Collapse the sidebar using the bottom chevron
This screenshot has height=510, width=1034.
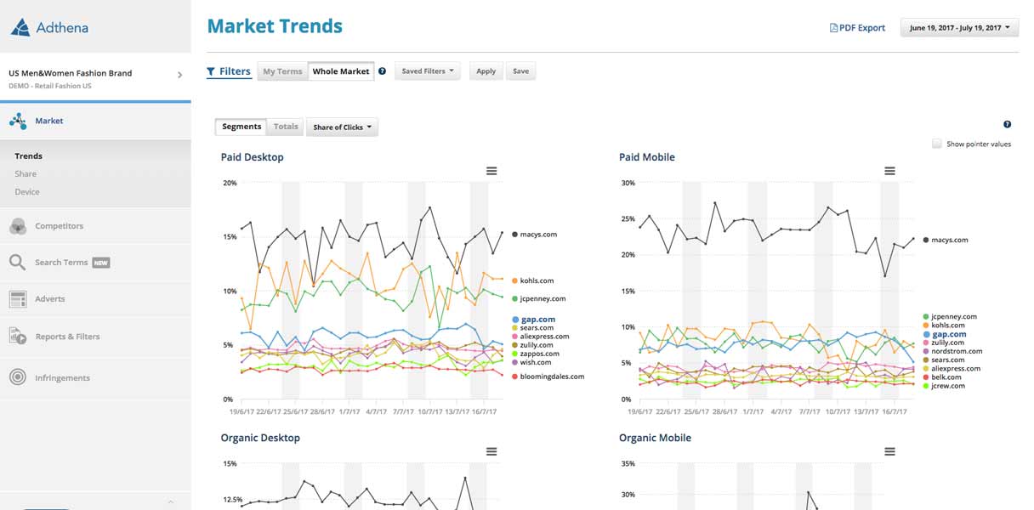tap(170, 503)
